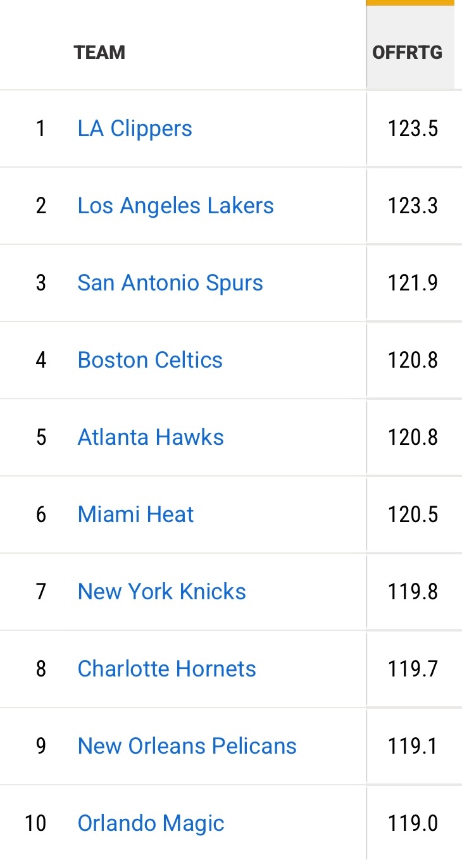Screen dimensions: 462x860
Task: Open the Atlanta Hawks team page
Action: [151, 437]
